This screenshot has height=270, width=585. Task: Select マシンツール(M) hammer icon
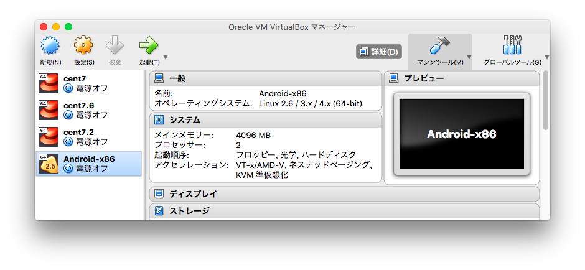[x=439, y=45]
